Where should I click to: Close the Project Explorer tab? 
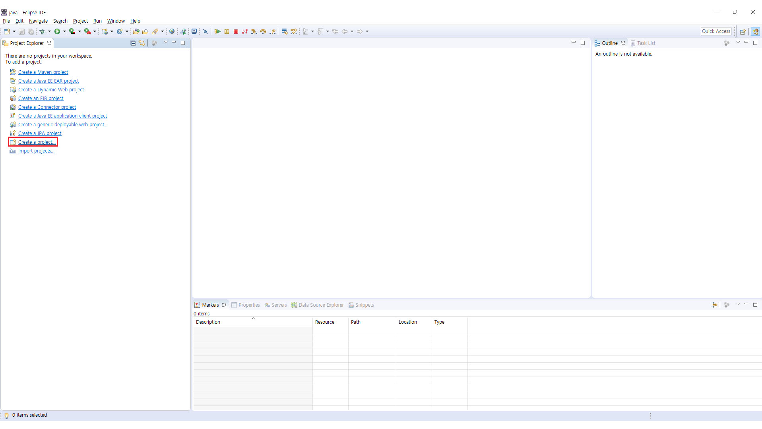(x=49, y=43)
